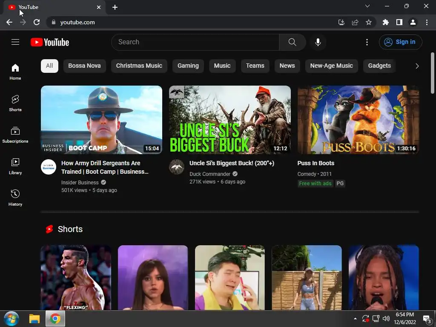Viewport: 436px width, 327px height.
Task: Open the YouTube hamburger guide menu
Action: 15,42
